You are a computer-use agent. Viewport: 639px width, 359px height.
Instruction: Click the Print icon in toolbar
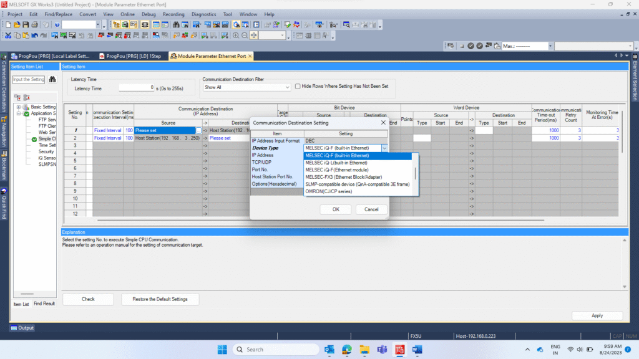[x=35, y=25]
